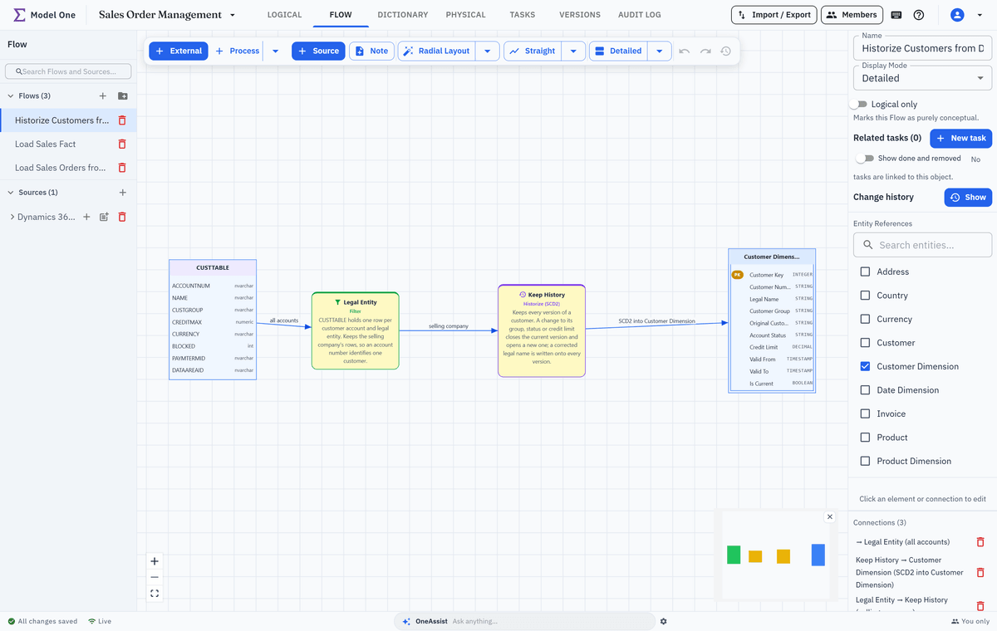Check the Address entity reference
The width and height of the screenshot is (997, 631).
tap(865, 271)
